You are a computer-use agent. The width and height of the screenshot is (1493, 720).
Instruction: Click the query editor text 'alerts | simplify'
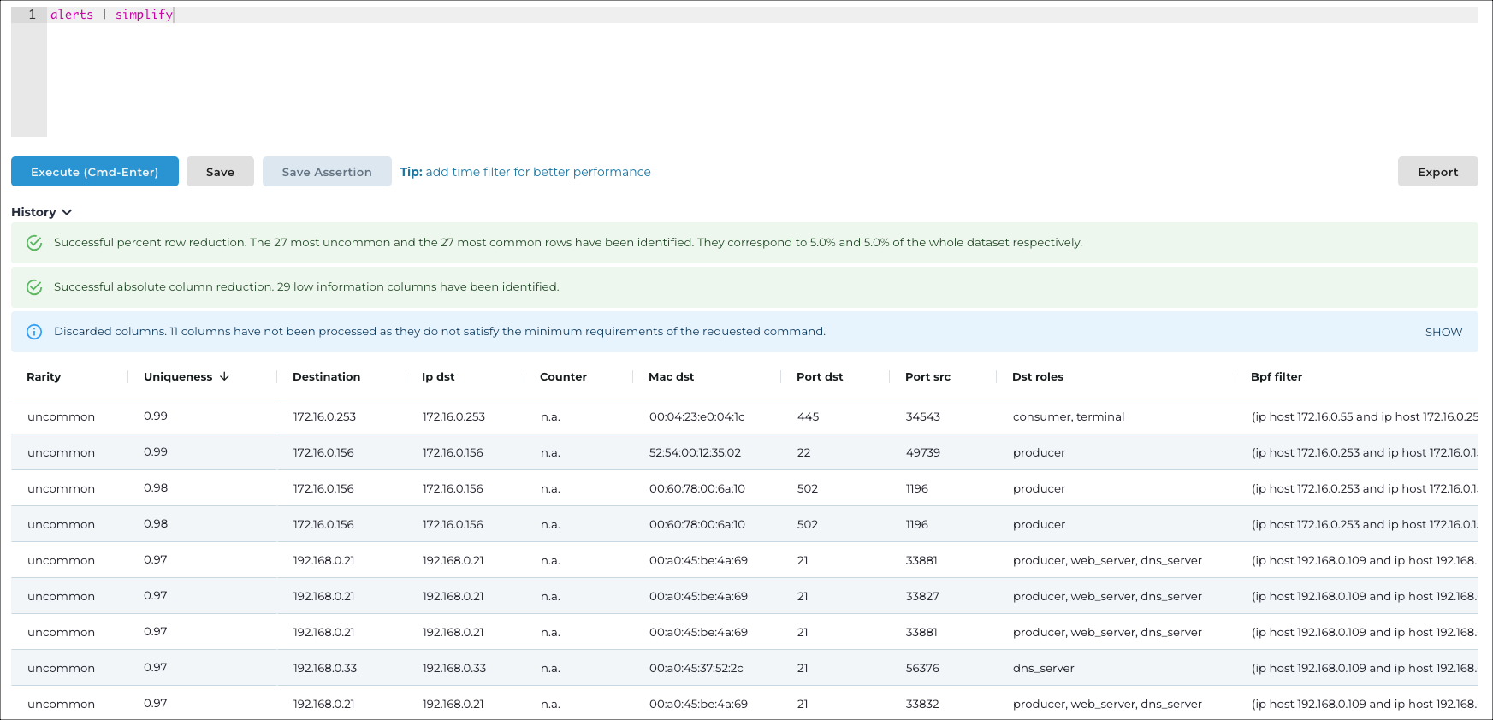(112, 15)
